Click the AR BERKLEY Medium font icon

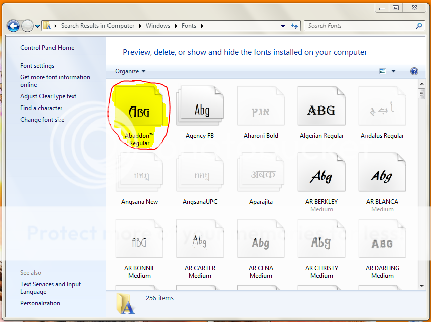pyautogui.click(x=321, y=175)
